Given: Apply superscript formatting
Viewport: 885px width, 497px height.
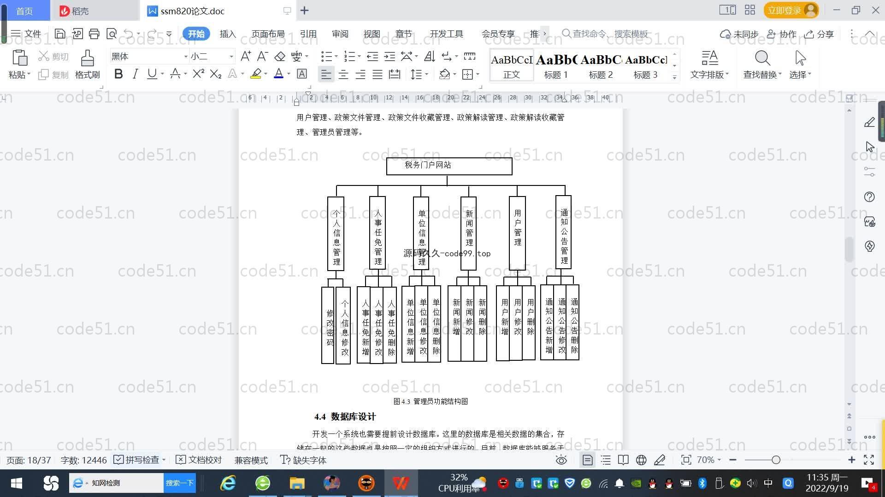Looking at the screenshot, I should click(199, 74).
